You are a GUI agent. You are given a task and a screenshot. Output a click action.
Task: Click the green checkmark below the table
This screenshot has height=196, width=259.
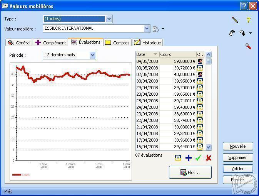[x=199, y=158]
